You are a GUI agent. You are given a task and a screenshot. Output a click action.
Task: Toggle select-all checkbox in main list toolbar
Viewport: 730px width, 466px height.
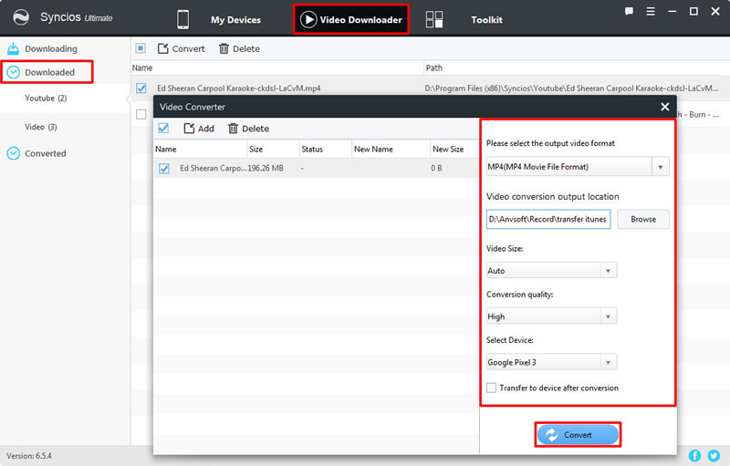point(141,48)
